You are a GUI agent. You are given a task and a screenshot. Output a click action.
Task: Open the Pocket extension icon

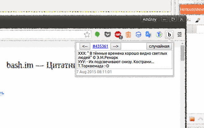point(108,35)
